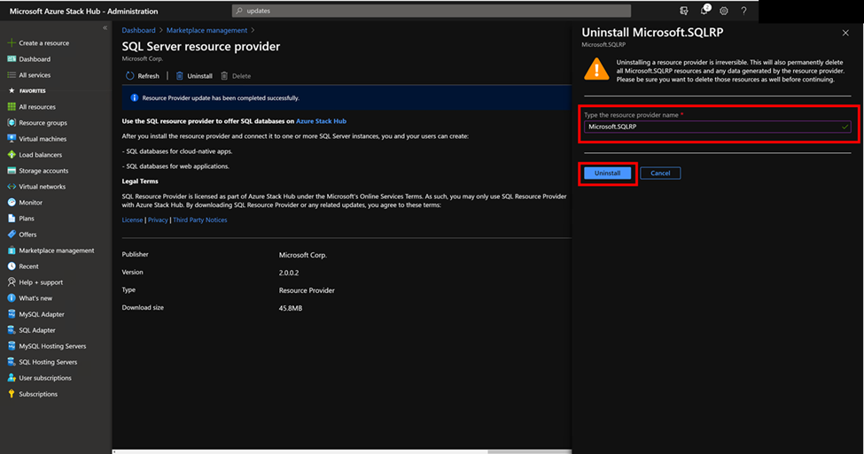Screen dimensions: 864x454
Task: Open the Third Party Notices link
Action: coord(199,219)
